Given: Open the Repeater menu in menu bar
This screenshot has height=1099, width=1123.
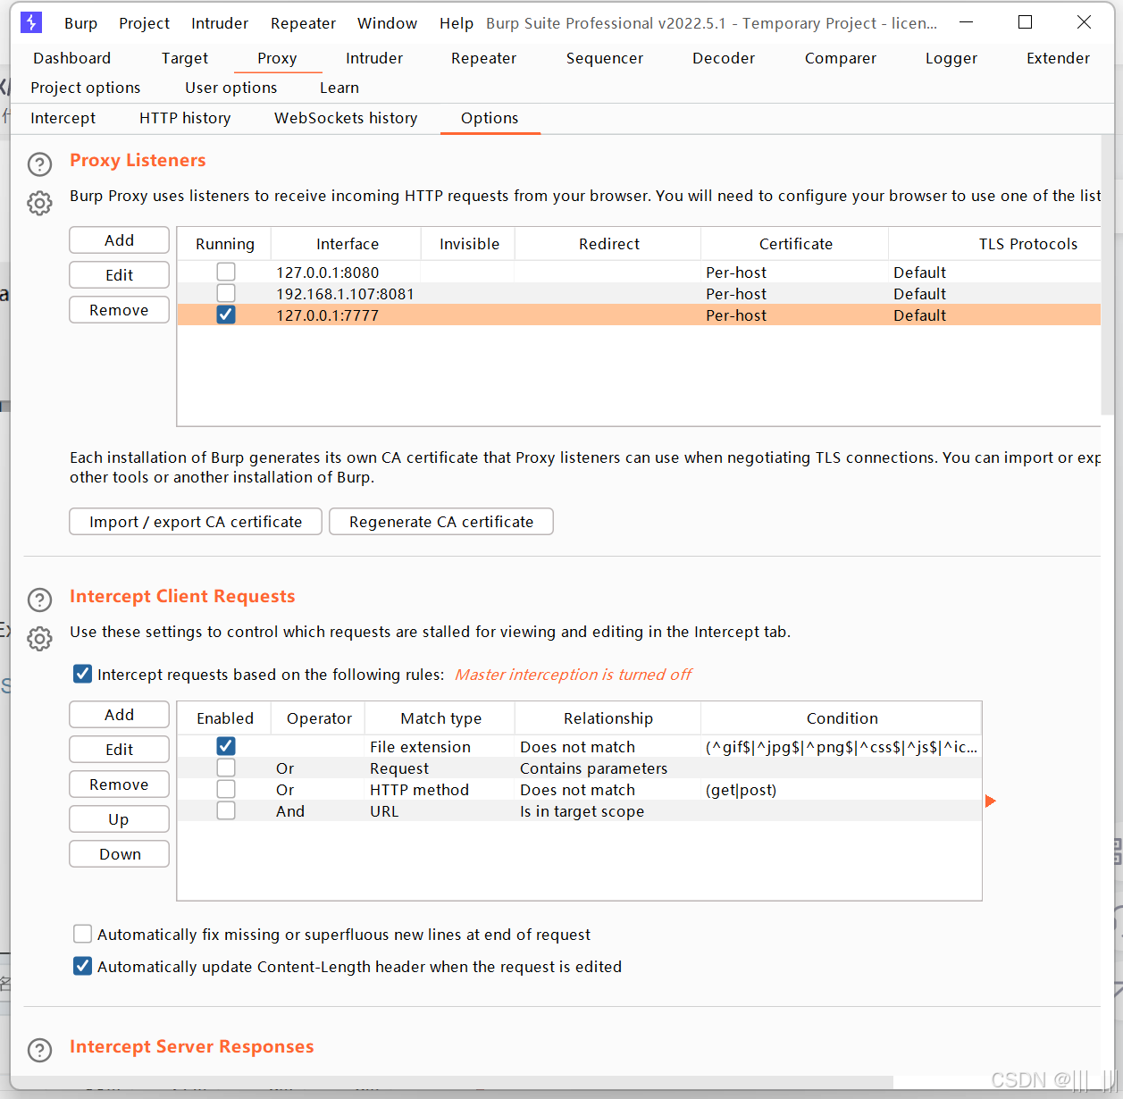Looking at the screenshot, I should point(303,23).
